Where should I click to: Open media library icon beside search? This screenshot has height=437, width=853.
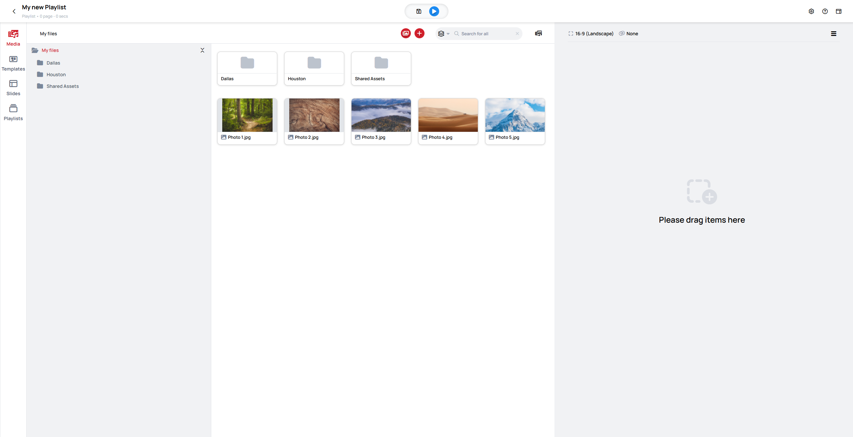point(538,33)
